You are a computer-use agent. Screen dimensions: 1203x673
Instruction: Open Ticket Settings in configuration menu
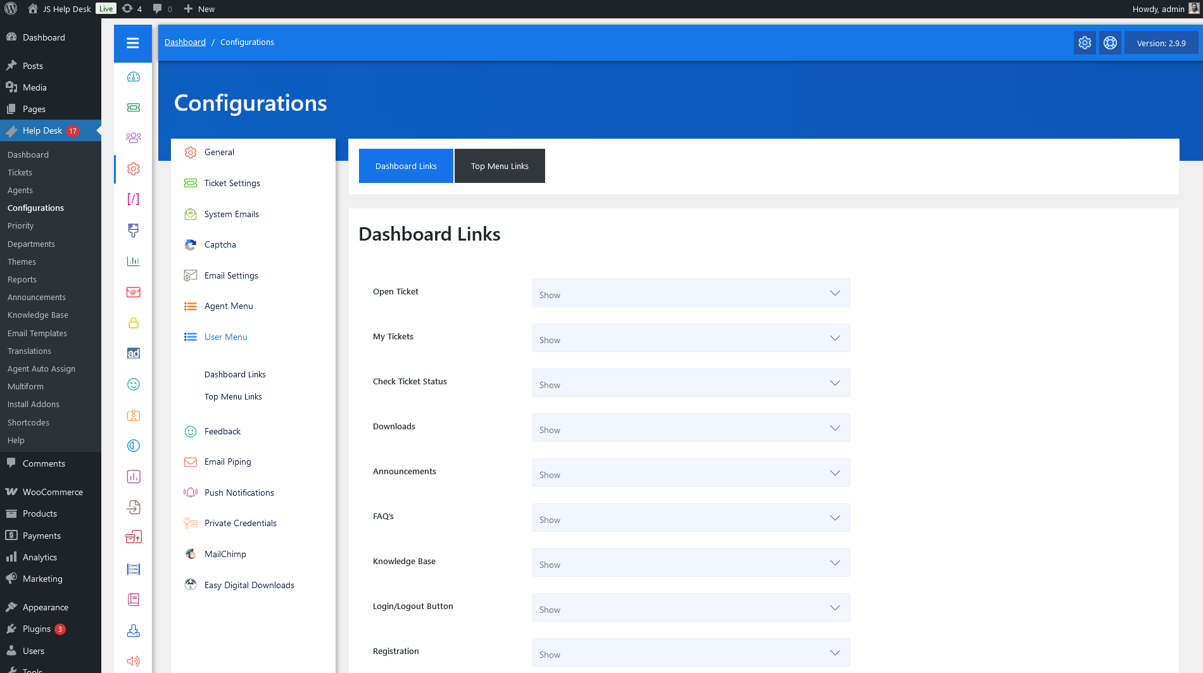point(232,183)
